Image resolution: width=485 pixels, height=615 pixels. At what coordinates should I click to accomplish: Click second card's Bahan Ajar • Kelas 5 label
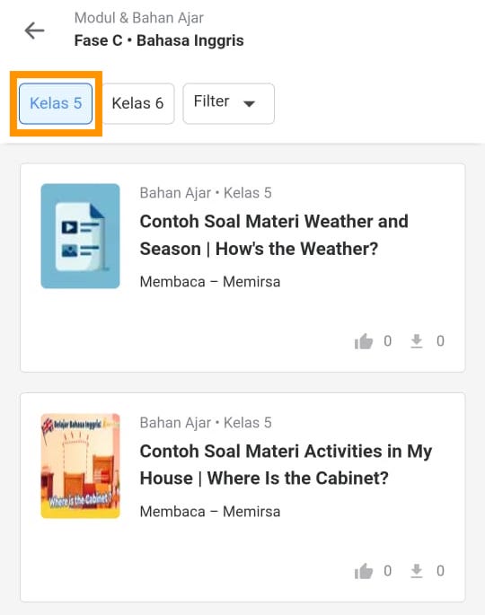coord(206,423)
